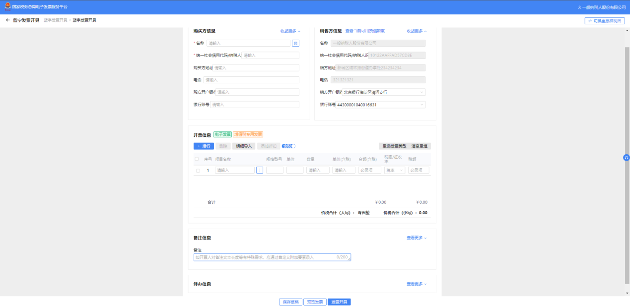Click 切换至票样视图 button
630x307 pixels.
(605, 21)
